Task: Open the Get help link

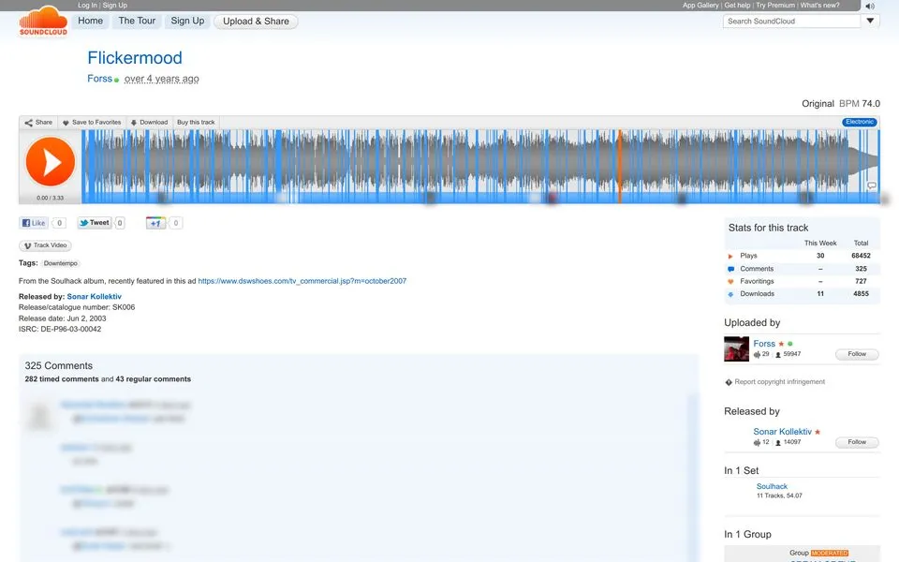Action: [737, 6]
